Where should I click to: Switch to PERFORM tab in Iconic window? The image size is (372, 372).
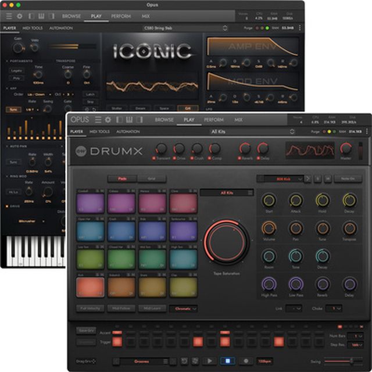point(121,16)
